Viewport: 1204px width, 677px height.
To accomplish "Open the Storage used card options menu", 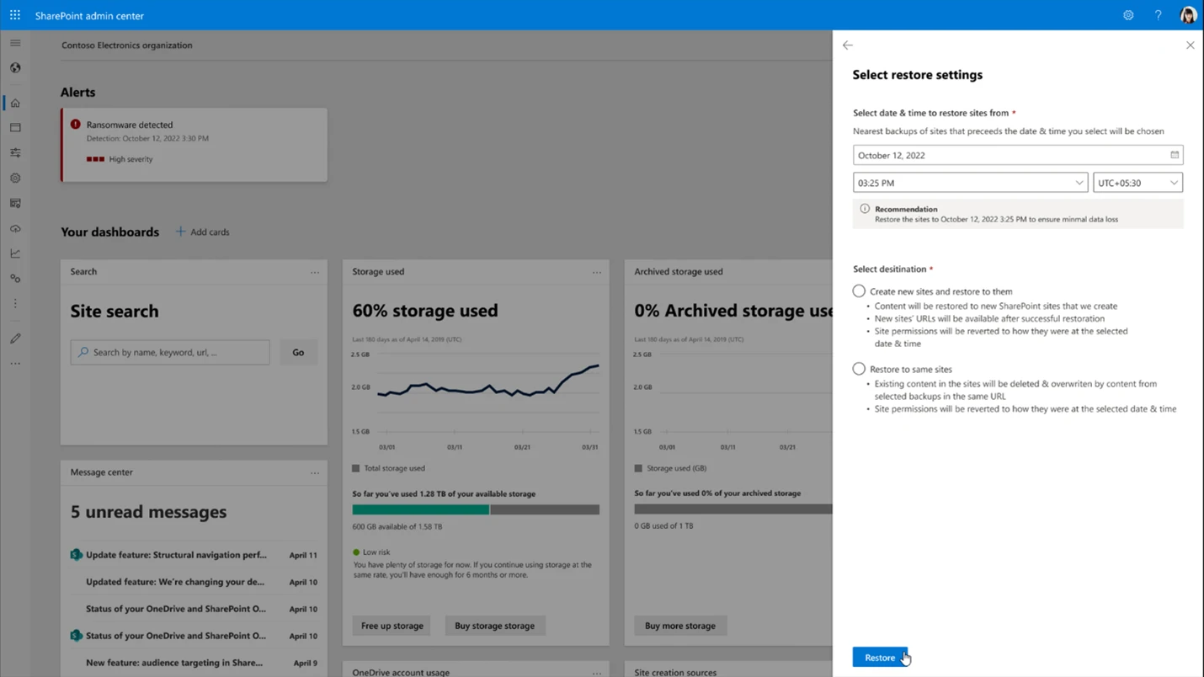I will point(597,271).
